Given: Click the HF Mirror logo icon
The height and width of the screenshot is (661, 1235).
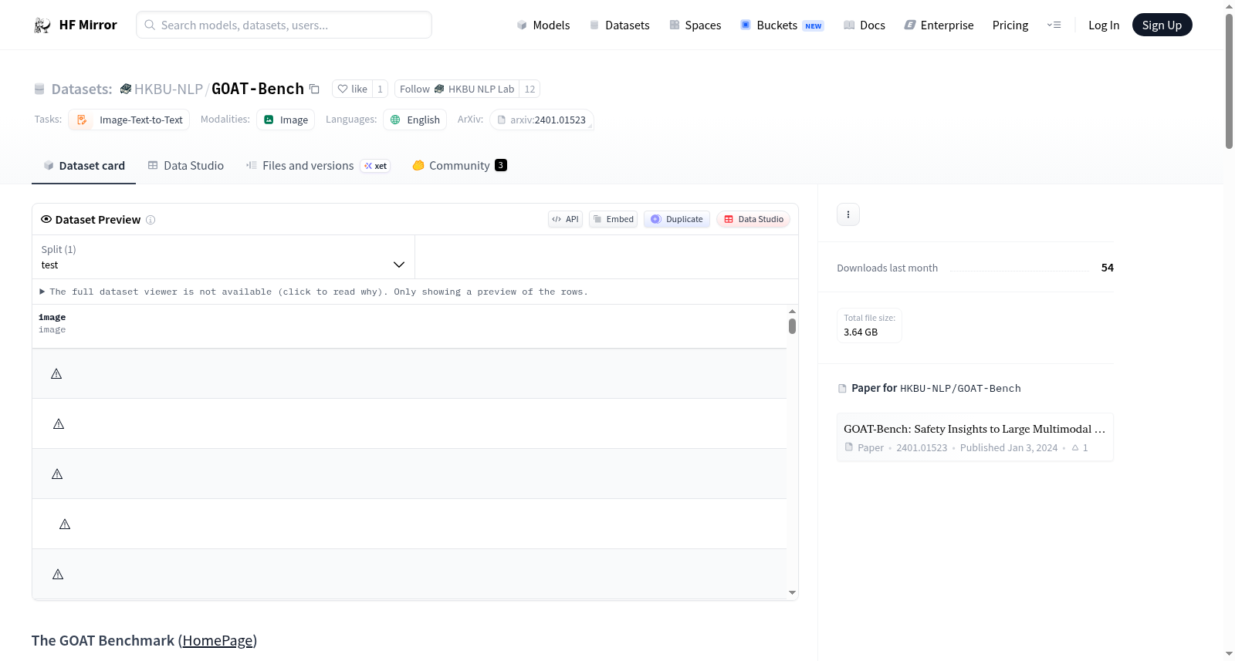Looking at the screenshot, I should (42, 25).
